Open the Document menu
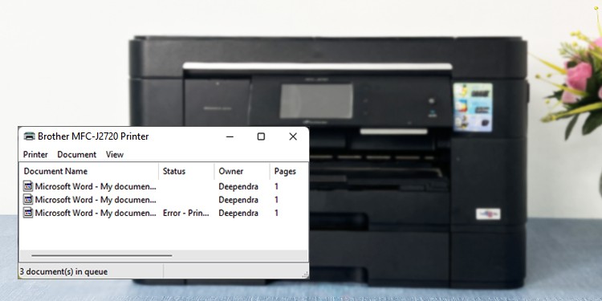The height and width of the screenshot is (301, 602). [x=77, y=154]
